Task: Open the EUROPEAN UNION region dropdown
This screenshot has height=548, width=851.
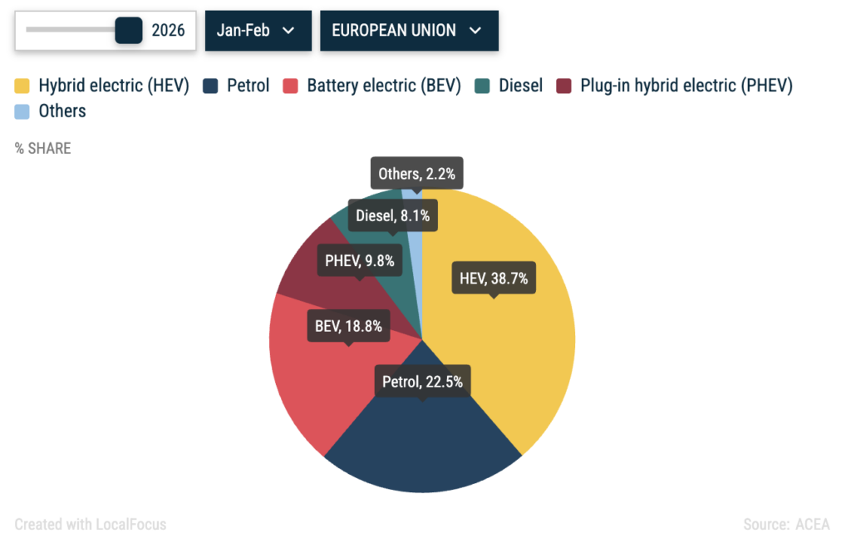Action: (x=408, y=31)
